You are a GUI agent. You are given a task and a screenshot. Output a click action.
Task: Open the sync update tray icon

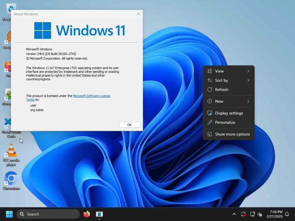(243, 214)
